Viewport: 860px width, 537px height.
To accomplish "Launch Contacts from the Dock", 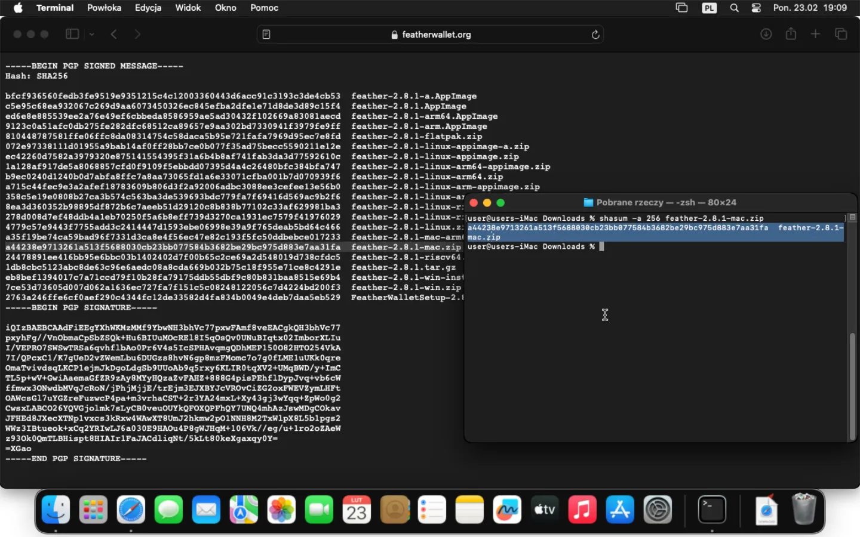I will [394, 510].
